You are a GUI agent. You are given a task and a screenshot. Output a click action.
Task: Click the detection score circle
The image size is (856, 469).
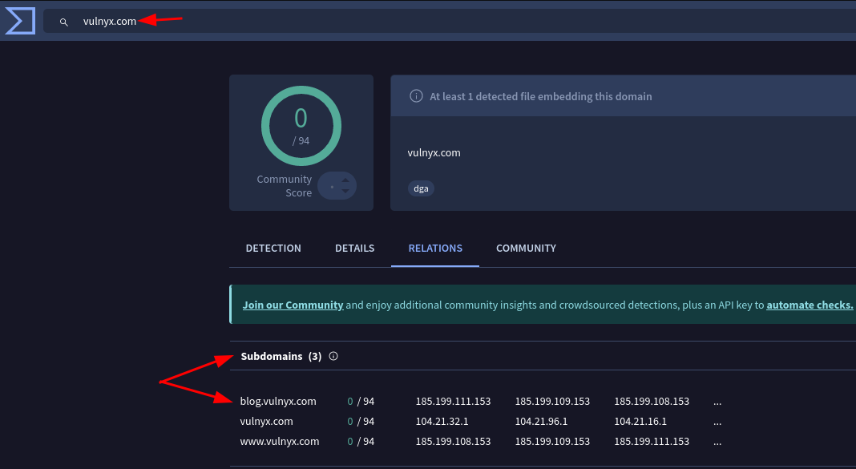point(301,126)
